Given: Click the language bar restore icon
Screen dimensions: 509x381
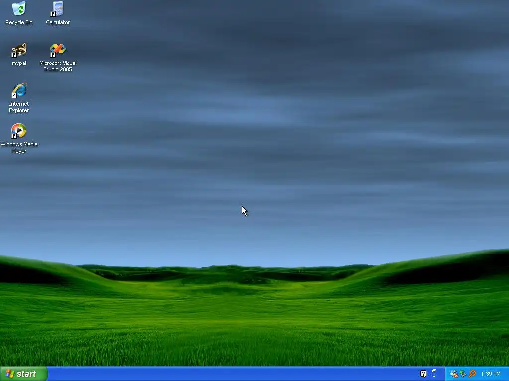Looking at the screenshot, I should [x=434, y=371].
